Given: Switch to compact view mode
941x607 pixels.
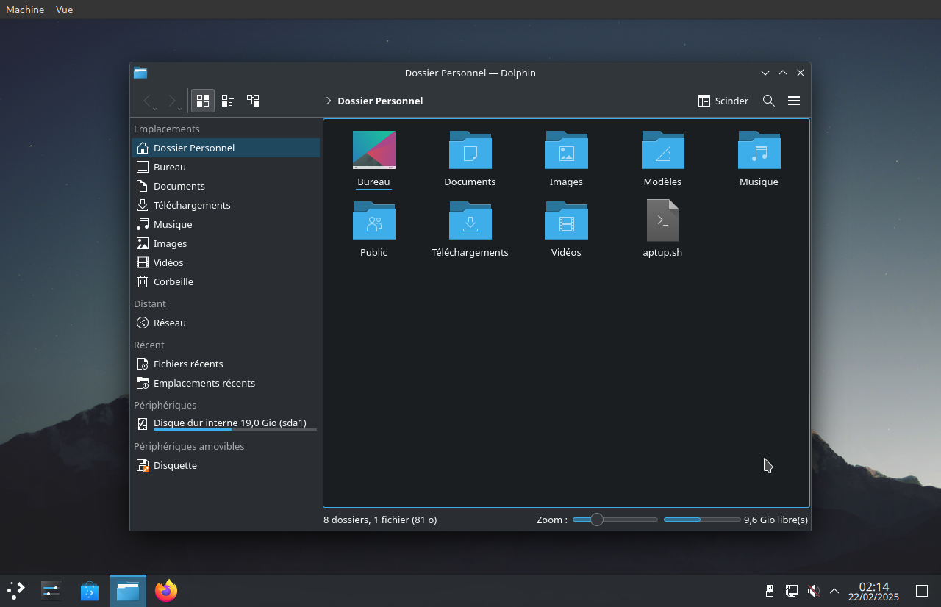Looking at the screenshot, I should click(228, 101).
